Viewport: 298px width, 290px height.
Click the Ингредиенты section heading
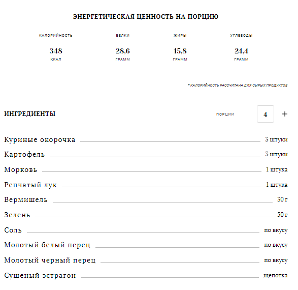point(30,114)
